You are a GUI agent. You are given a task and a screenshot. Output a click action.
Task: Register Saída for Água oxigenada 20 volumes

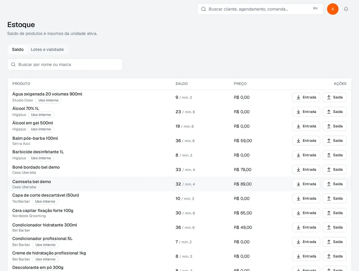335,97
